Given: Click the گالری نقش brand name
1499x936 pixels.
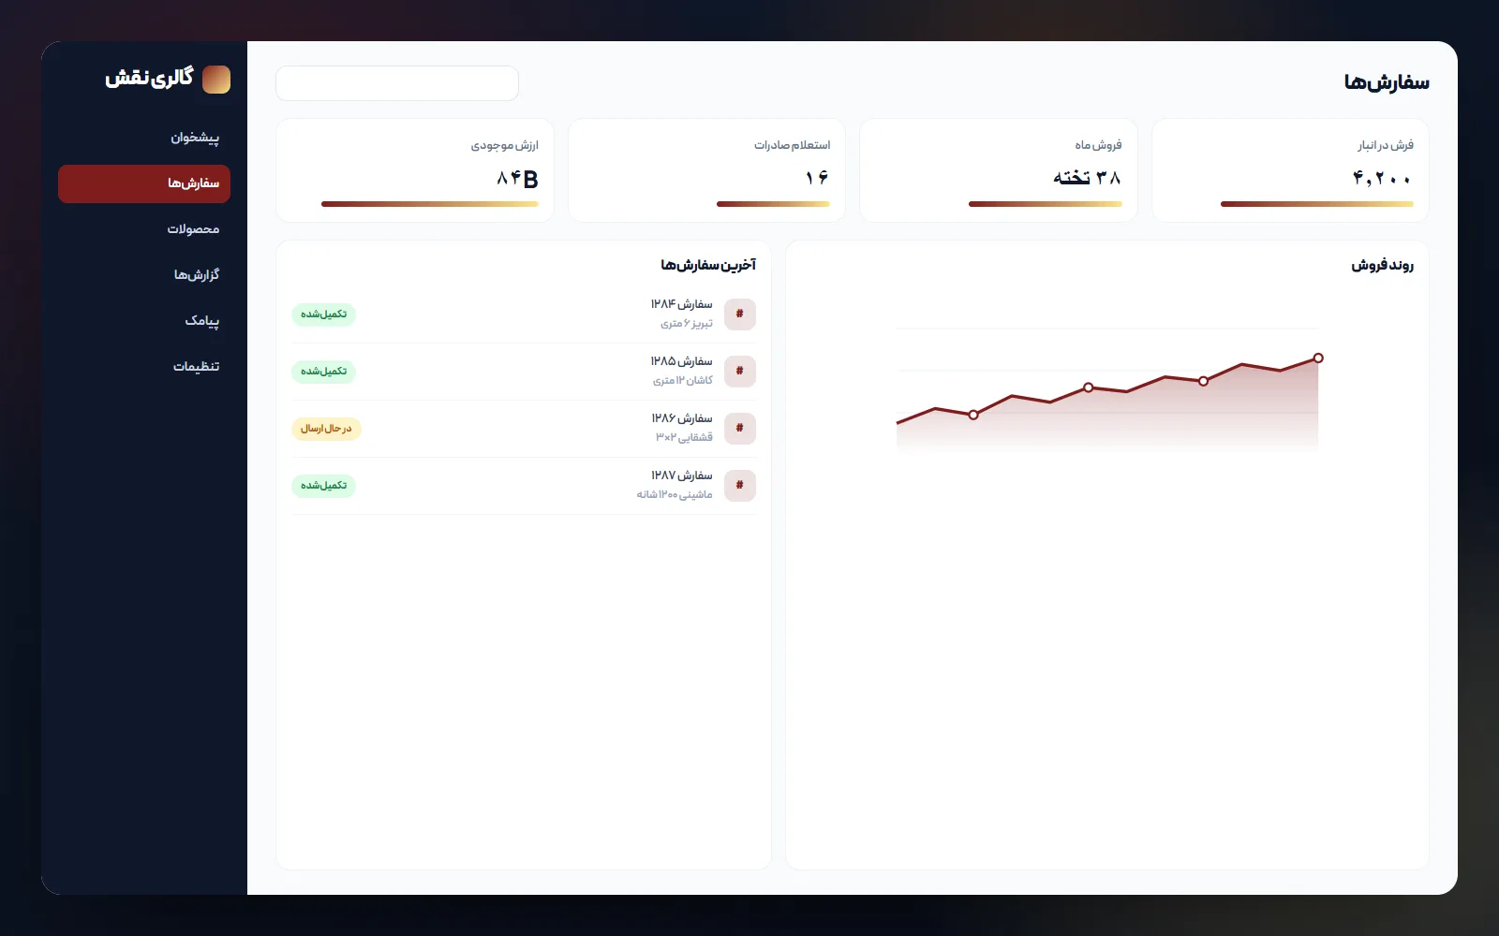Looking at the screenshot, I should [149, 78].
